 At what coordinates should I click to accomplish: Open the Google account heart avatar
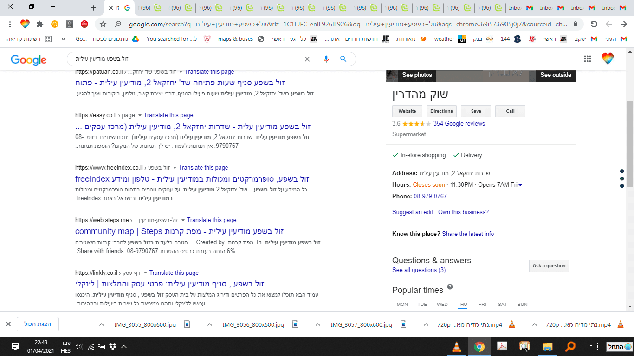coord(608,58)
